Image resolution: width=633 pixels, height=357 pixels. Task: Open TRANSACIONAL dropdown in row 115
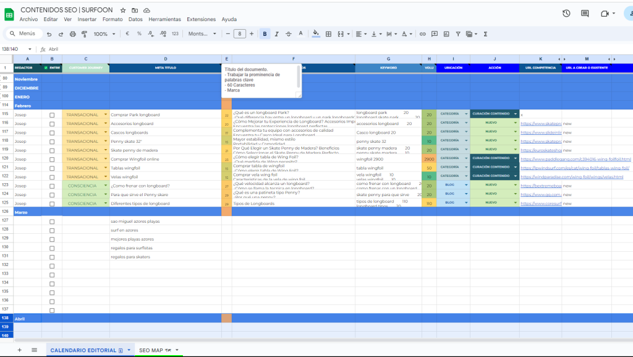[x=106, y=114]
